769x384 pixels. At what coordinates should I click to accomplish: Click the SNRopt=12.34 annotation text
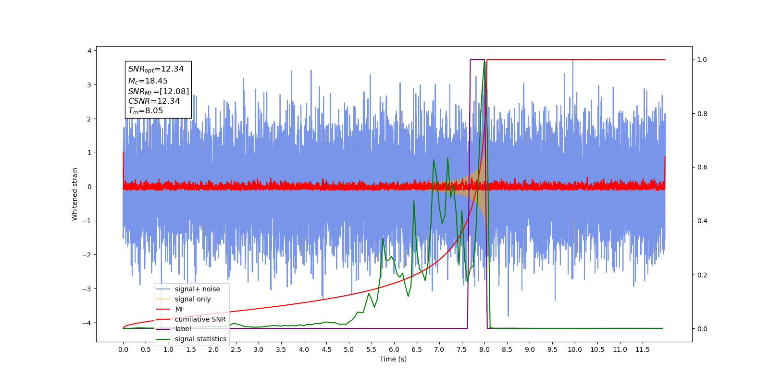click(156, 69)
